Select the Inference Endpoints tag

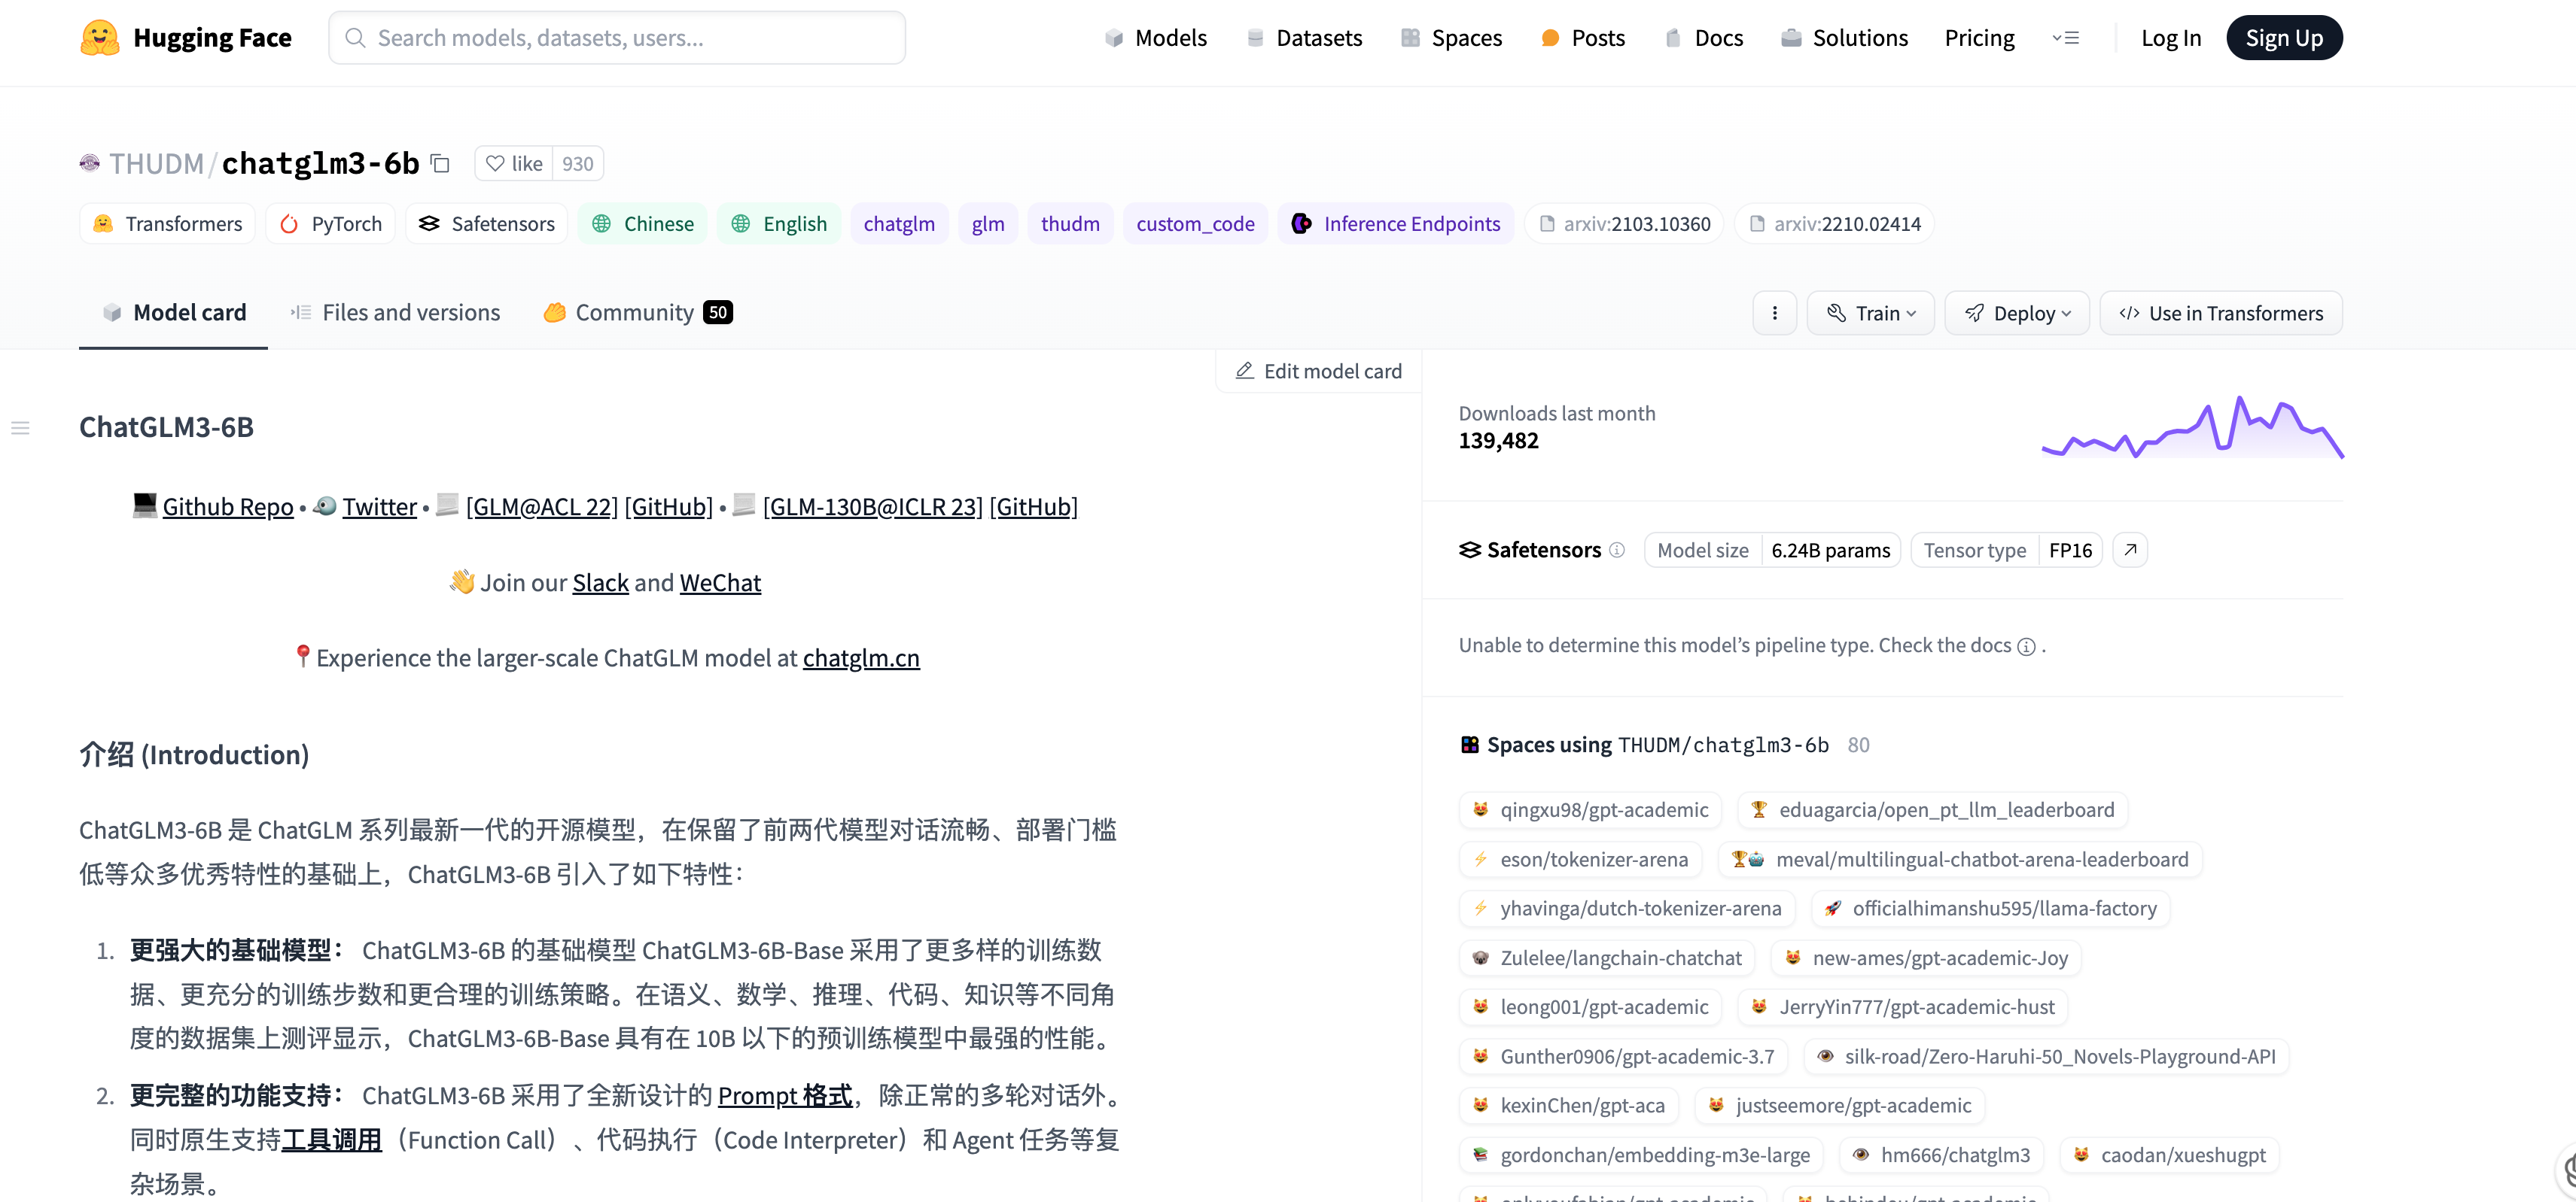[1396, 224]
